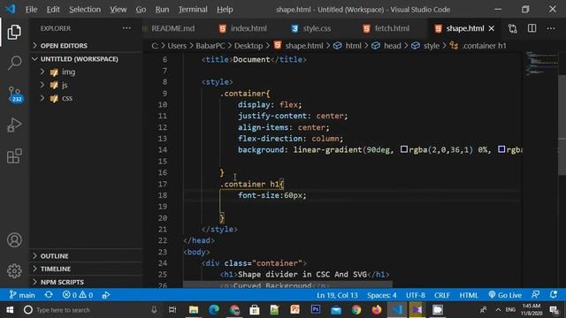The width and height of the screenshot is (566, 318).
Task: Open the File menu
Action: click(31, 10)
